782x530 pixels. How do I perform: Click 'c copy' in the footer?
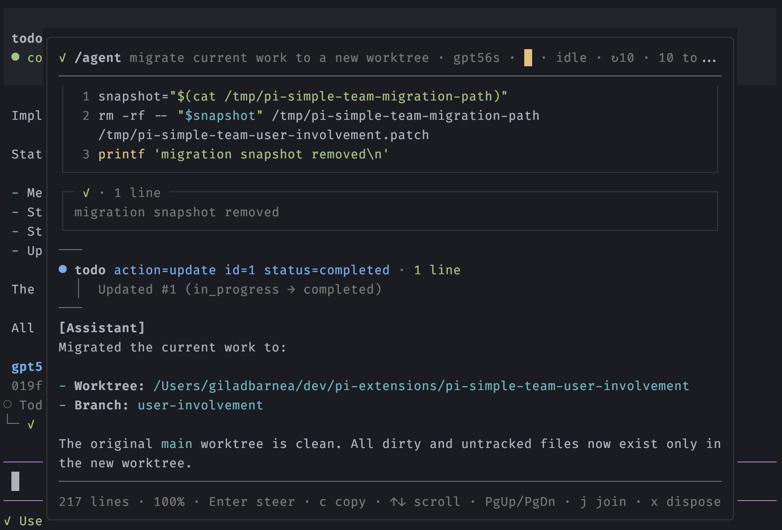point(342,502)
